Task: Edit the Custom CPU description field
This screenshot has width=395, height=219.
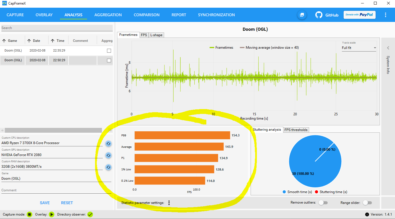Action: tap(52, 143)
